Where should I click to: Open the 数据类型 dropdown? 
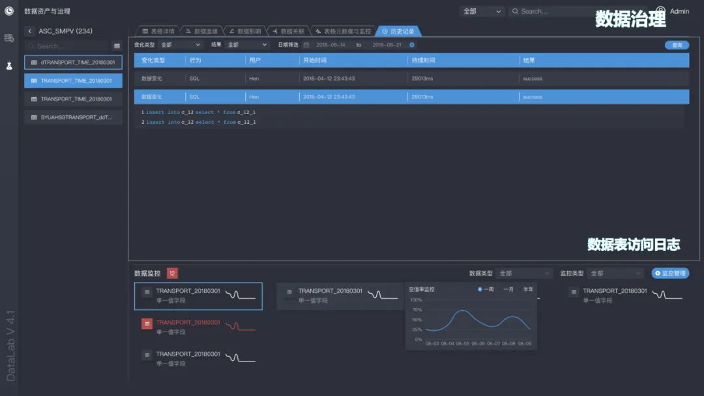524,273
